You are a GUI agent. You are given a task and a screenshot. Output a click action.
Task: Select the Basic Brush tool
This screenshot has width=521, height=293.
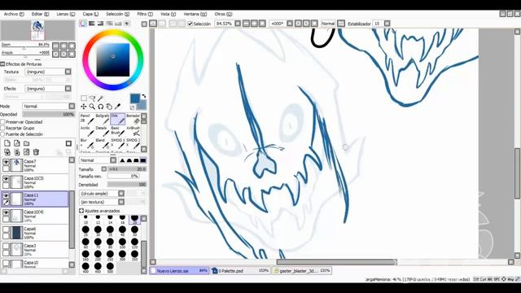point(117,132)
